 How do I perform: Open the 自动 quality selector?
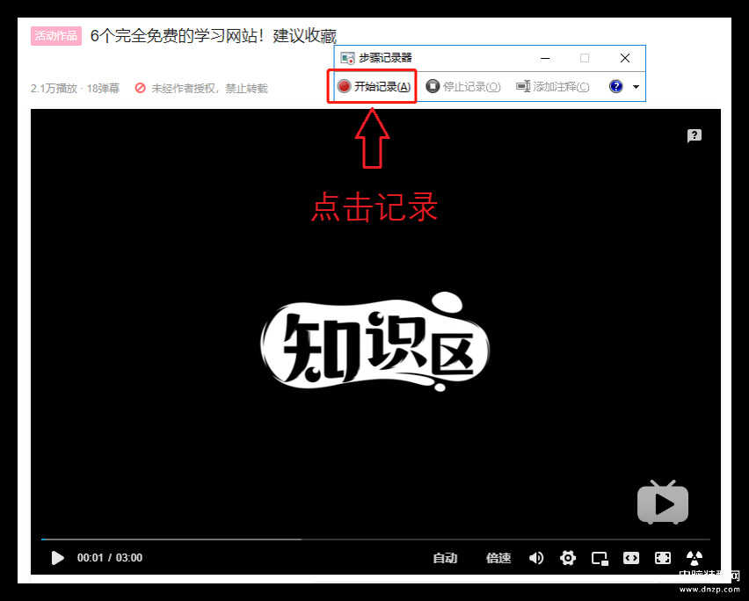click(x=445, y=558)
